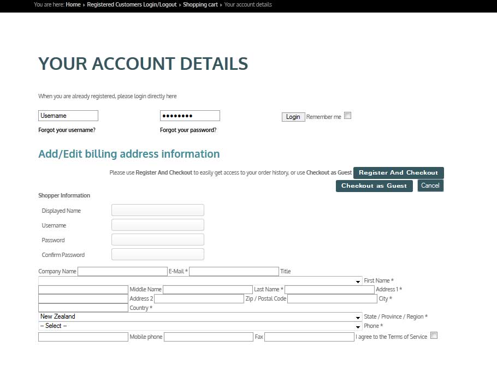Click the 'State / Province / Region *' label
The height and width of the screenshot is (365, 497).
[x=396, y=316]
